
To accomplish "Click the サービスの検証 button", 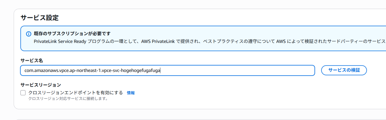I will point(344,70).
